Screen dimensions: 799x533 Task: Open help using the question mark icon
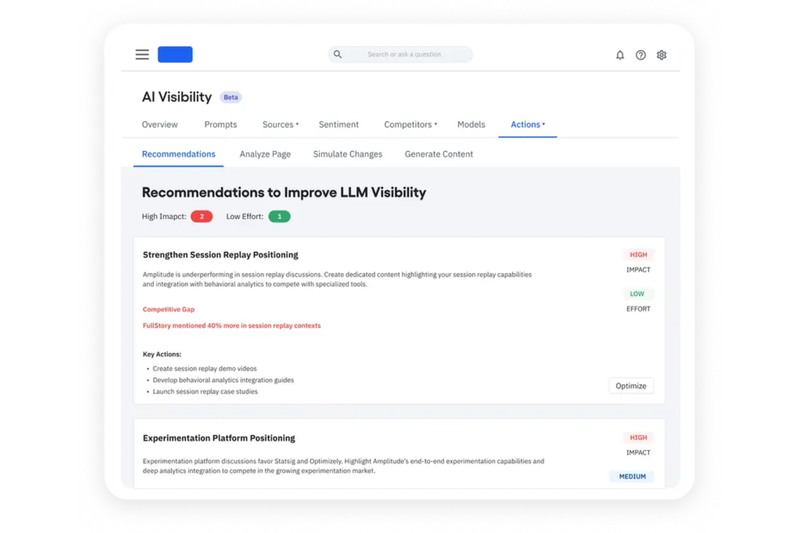point(640,55)
